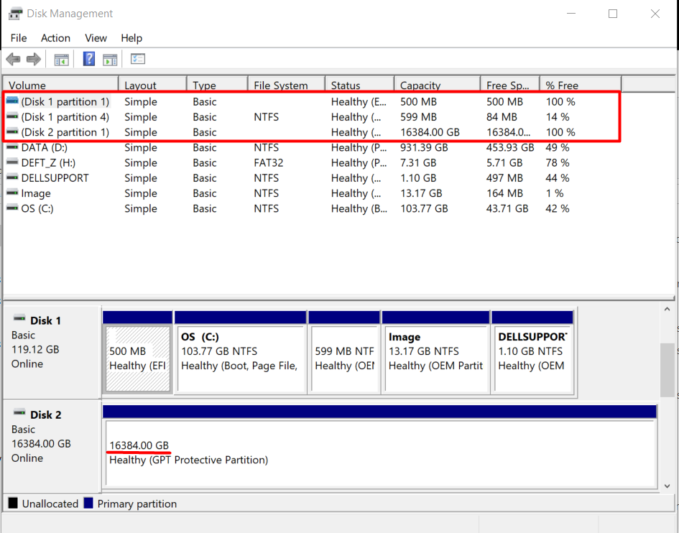Click the disk pane vertical scrollbar thumb
Viewport: 679px width, 533px height.
[x=667, y=370]
